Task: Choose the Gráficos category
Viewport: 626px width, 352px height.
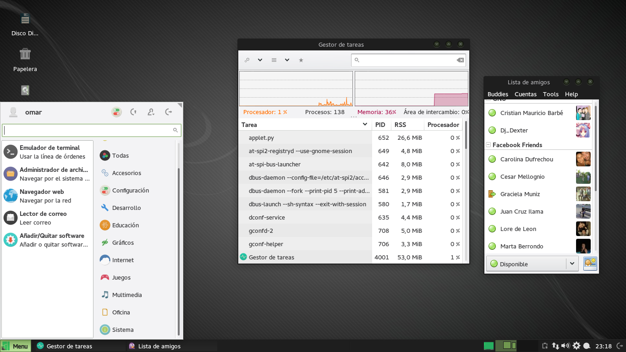Action: point(137,242)
